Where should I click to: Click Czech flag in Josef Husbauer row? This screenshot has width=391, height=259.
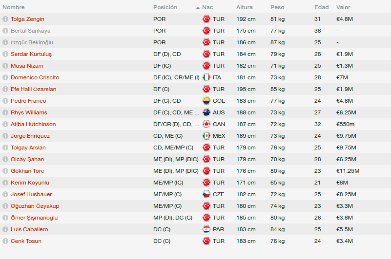(206, 194)
